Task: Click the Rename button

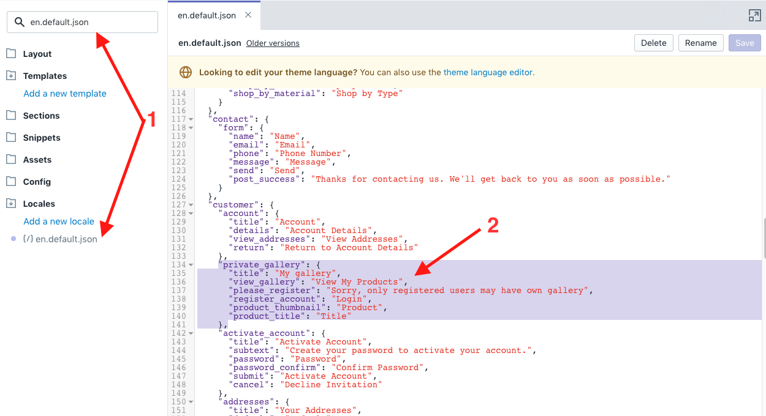Action: [x=700, y=43]
